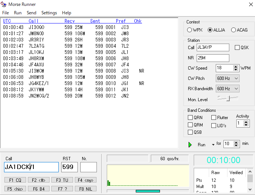The height and width of the screenshot is (195, 255).
Task: Click log entry JI3OQO
Action: coord(66,27)
